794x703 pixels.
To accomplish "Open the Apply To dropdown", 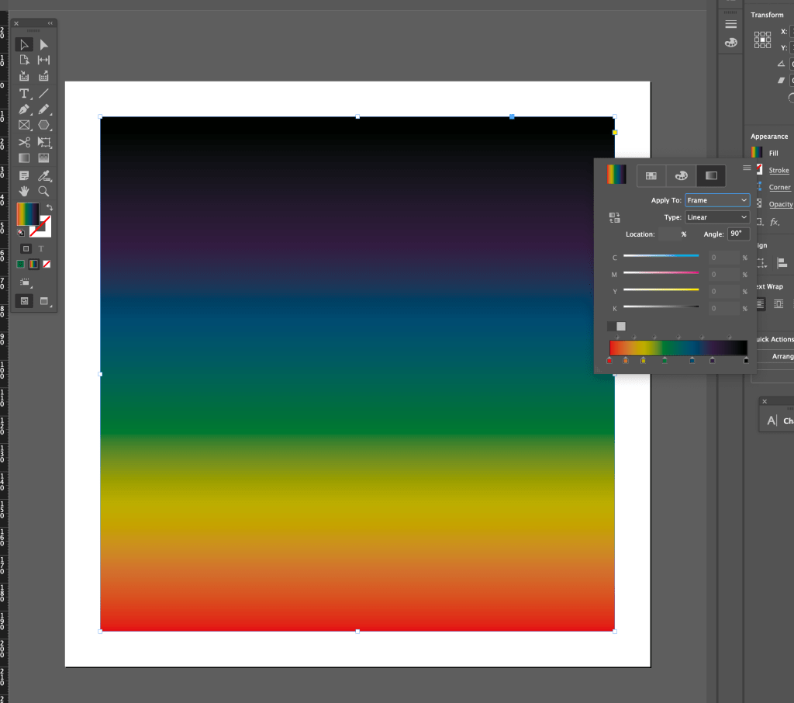I will click(716, 200).
